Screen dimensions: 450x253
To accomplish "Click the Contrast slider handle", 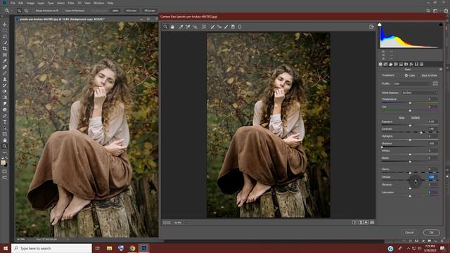I will point(421,133).
